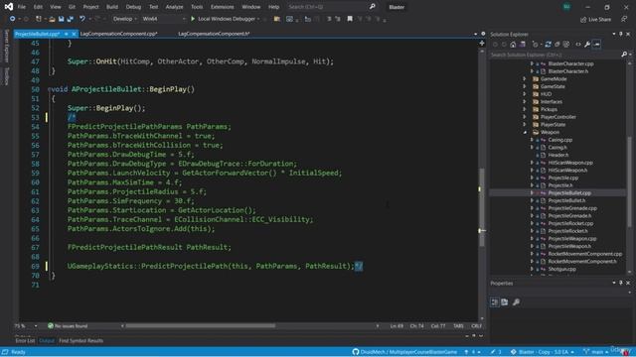Switch to LagCompensationComponent.cpp tab
The image size is (636, 357).
click(118, 34)
